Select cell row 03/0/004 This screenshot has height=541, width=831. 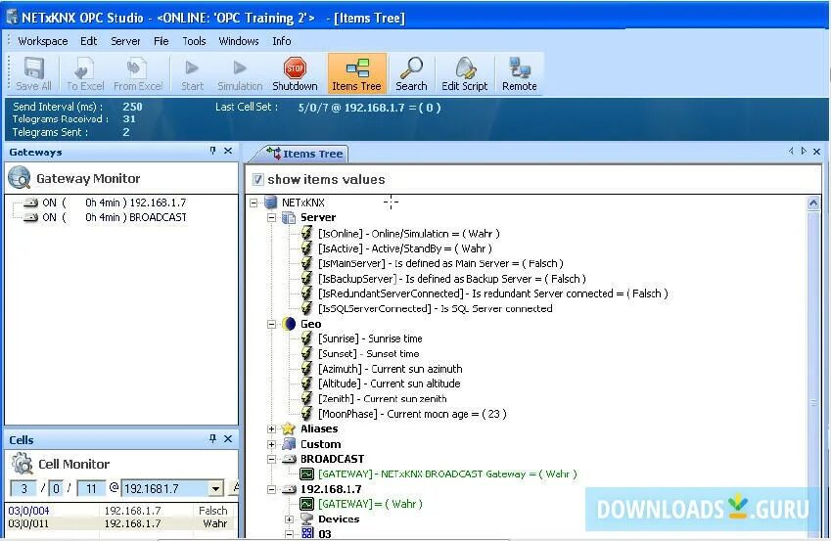(120, 511)
